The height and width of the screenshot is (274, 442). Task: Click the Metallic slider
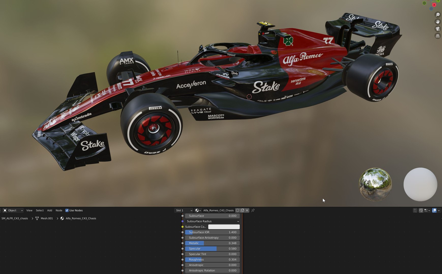pyautogui.click(x=212, y=243)
